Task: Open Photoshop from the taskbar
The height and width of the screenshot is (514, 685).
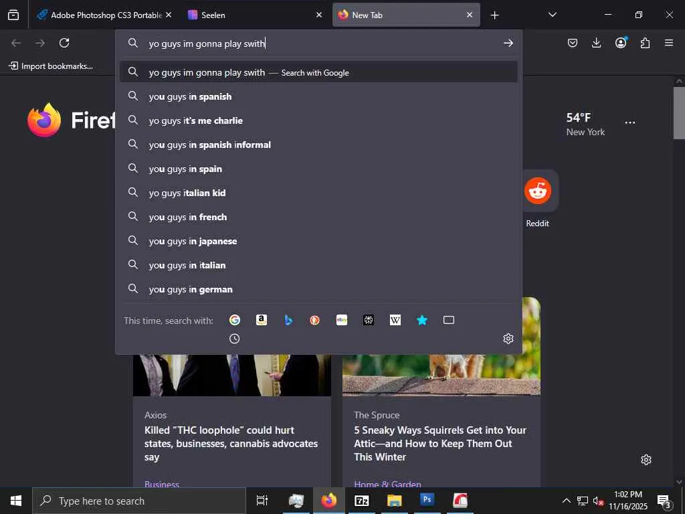Action: 427,501
